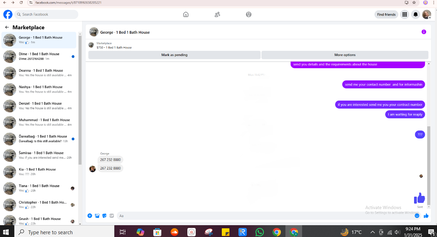Open Chrome three-dot menu
Image resolution: width=437 pixels, height=237 pixels.
click(x=434, y=2)
